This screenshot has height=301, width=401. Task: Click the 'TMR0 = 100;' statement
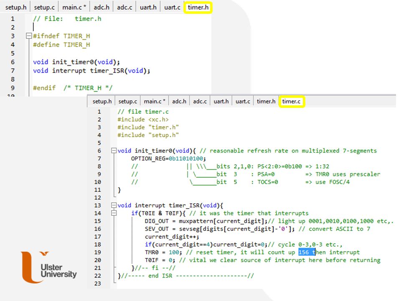pos(163,252)
